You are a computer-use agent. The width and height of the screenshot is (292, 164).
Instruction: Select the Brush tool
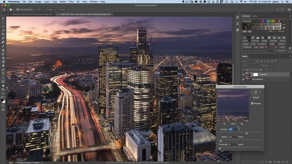click(x=3, y=46)
